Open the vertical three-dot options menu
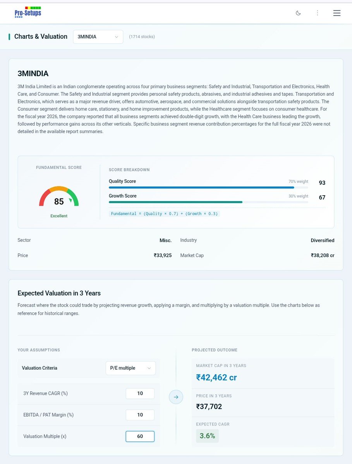352x464 pixels. 318,13
